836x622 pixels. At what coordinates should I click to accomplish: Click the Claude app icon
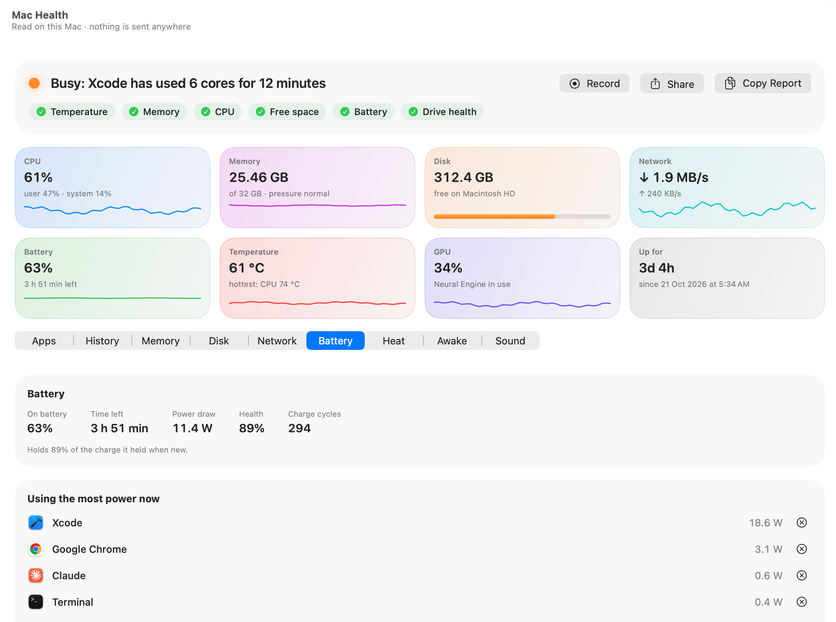36,575
